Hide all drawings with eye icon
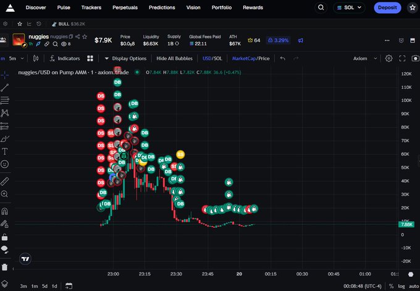This screenshot has height=291, width=420. click(x=4, y=250)
